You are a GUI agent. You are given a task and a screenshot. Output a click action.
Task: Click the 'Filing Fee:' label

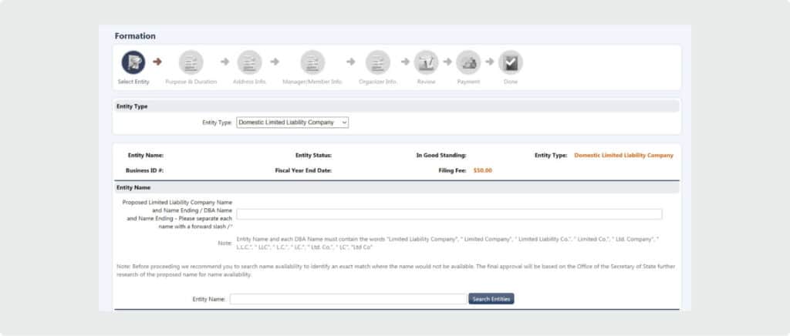[x=452, y=170]
